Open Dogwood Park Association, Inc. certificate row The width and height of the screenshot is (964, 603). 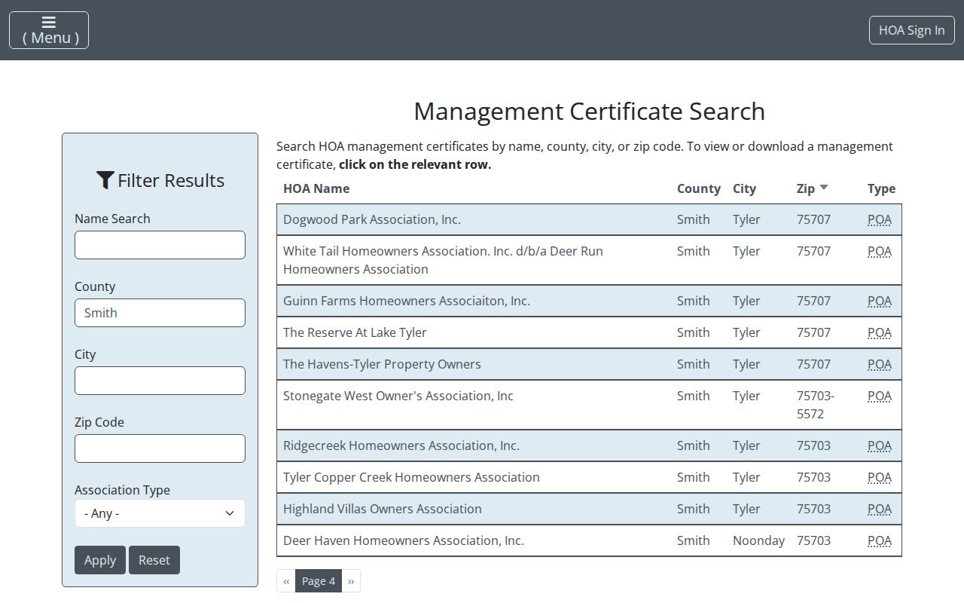(x=589, y=219)
